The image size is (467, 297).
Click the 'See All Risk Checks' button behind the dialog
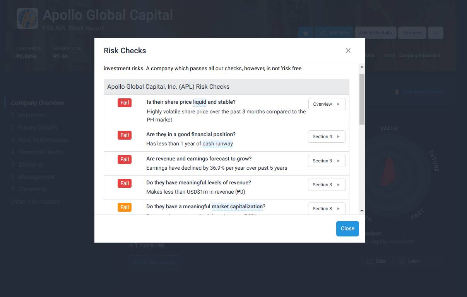pos(154,263)
